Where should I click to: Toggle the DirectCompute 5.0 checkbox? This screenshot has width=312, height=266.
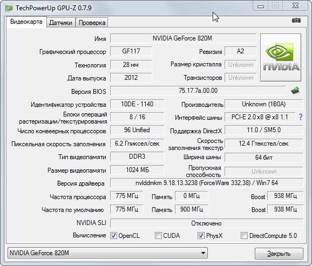pos(244,236)
